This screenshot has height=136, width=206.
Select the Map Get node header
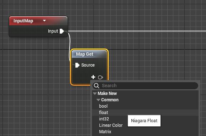click(89, 54)
